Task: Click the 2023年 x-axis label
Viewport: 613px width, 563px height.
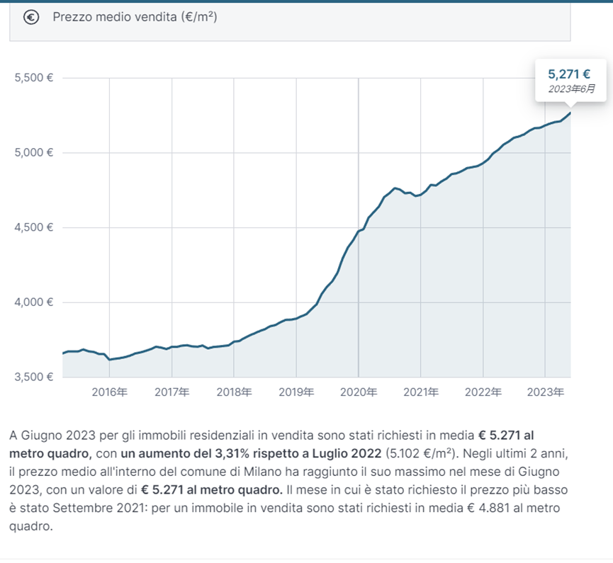Action: pos(545,392)
